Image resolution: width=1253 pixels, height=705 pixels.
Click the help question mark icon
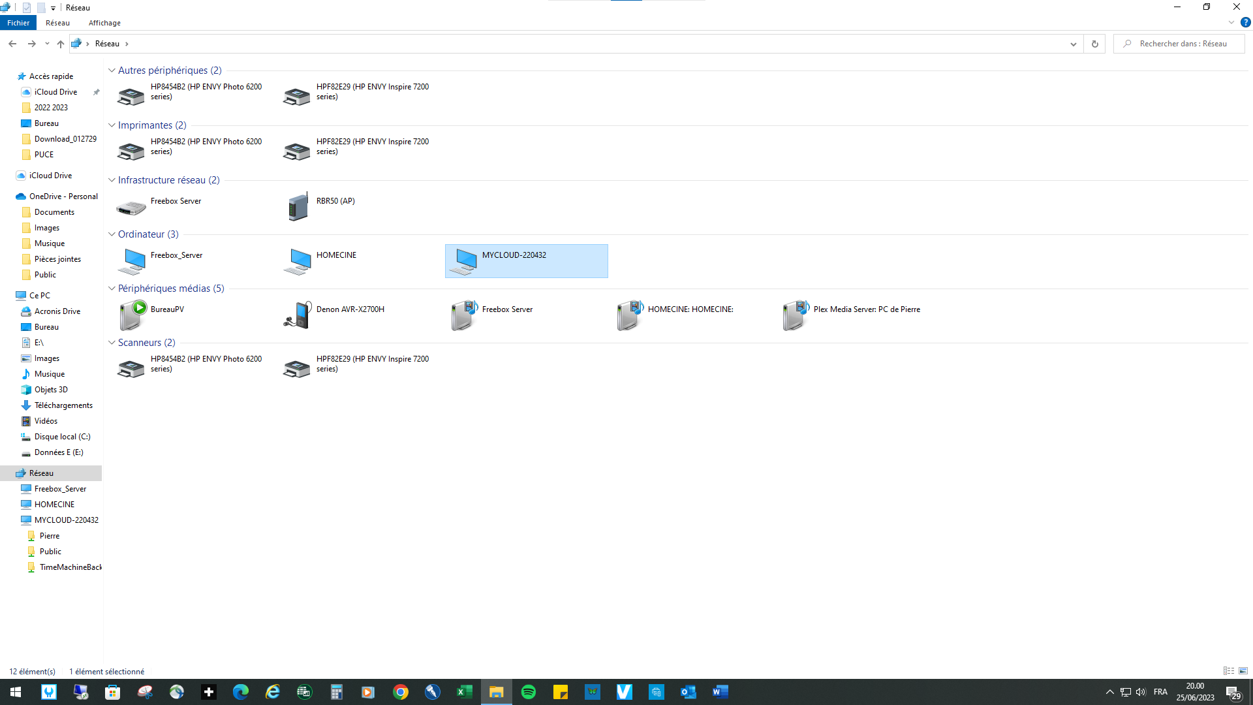[1245, 22]
